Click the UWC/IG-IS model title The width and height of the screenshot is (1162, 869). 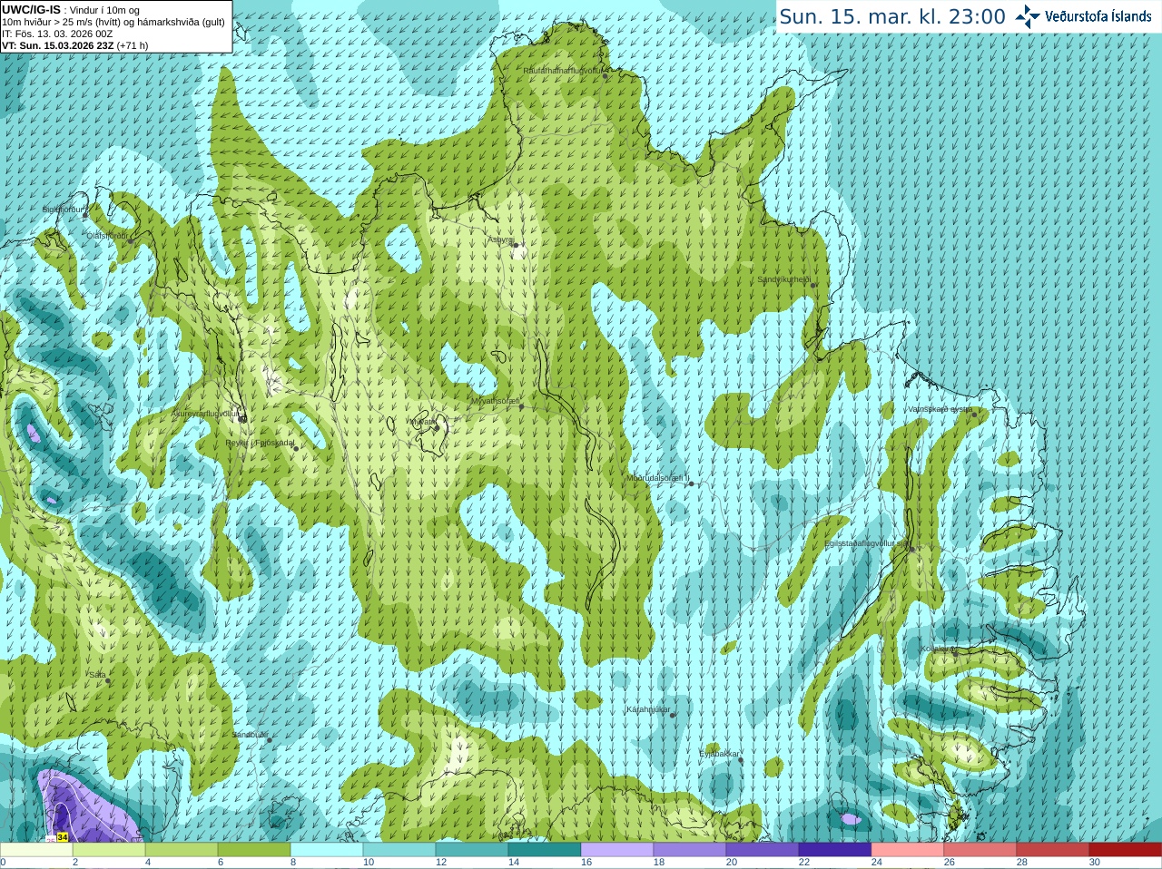[31, 9]
